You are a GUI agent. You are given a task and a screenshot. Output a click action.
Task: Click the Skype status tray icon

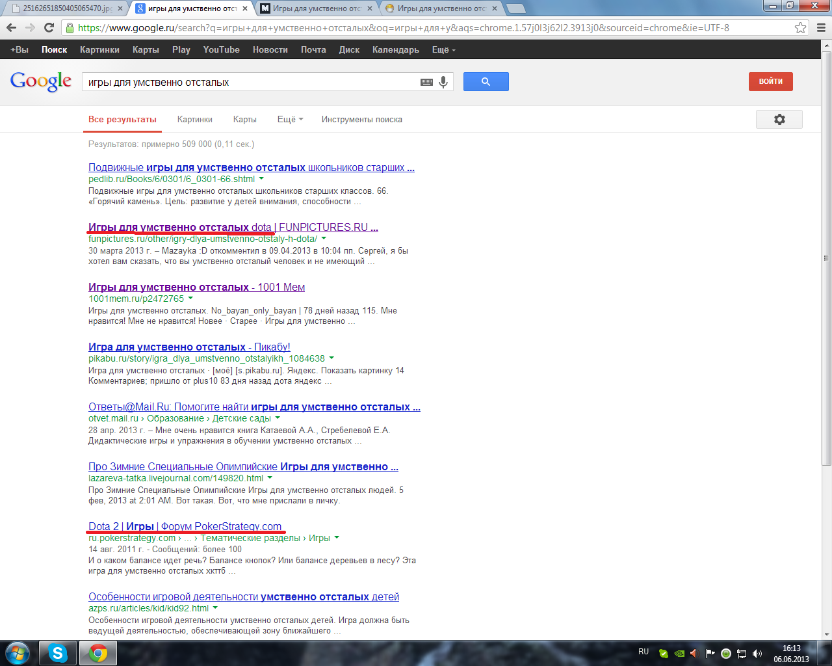pos(663,654)
